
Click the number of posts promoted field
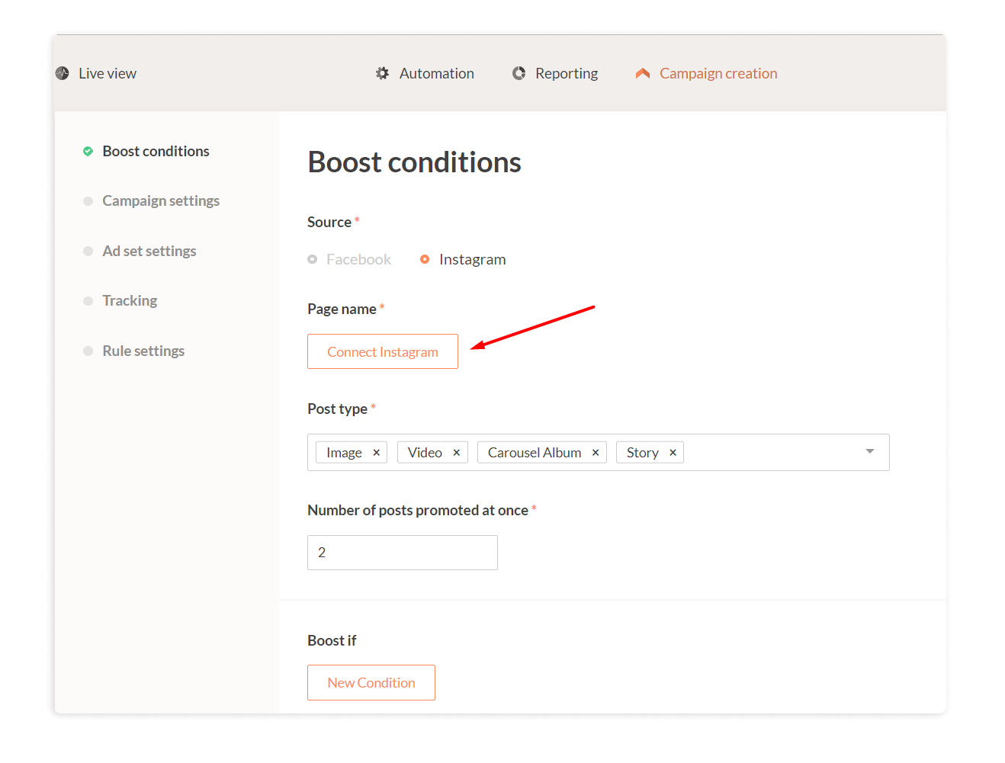tap(403, 553)
